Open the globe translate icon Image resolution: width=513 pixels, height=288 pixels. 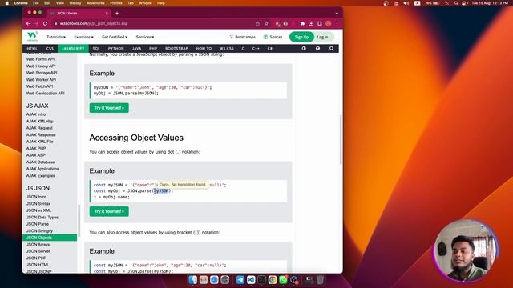click(317, 48)
